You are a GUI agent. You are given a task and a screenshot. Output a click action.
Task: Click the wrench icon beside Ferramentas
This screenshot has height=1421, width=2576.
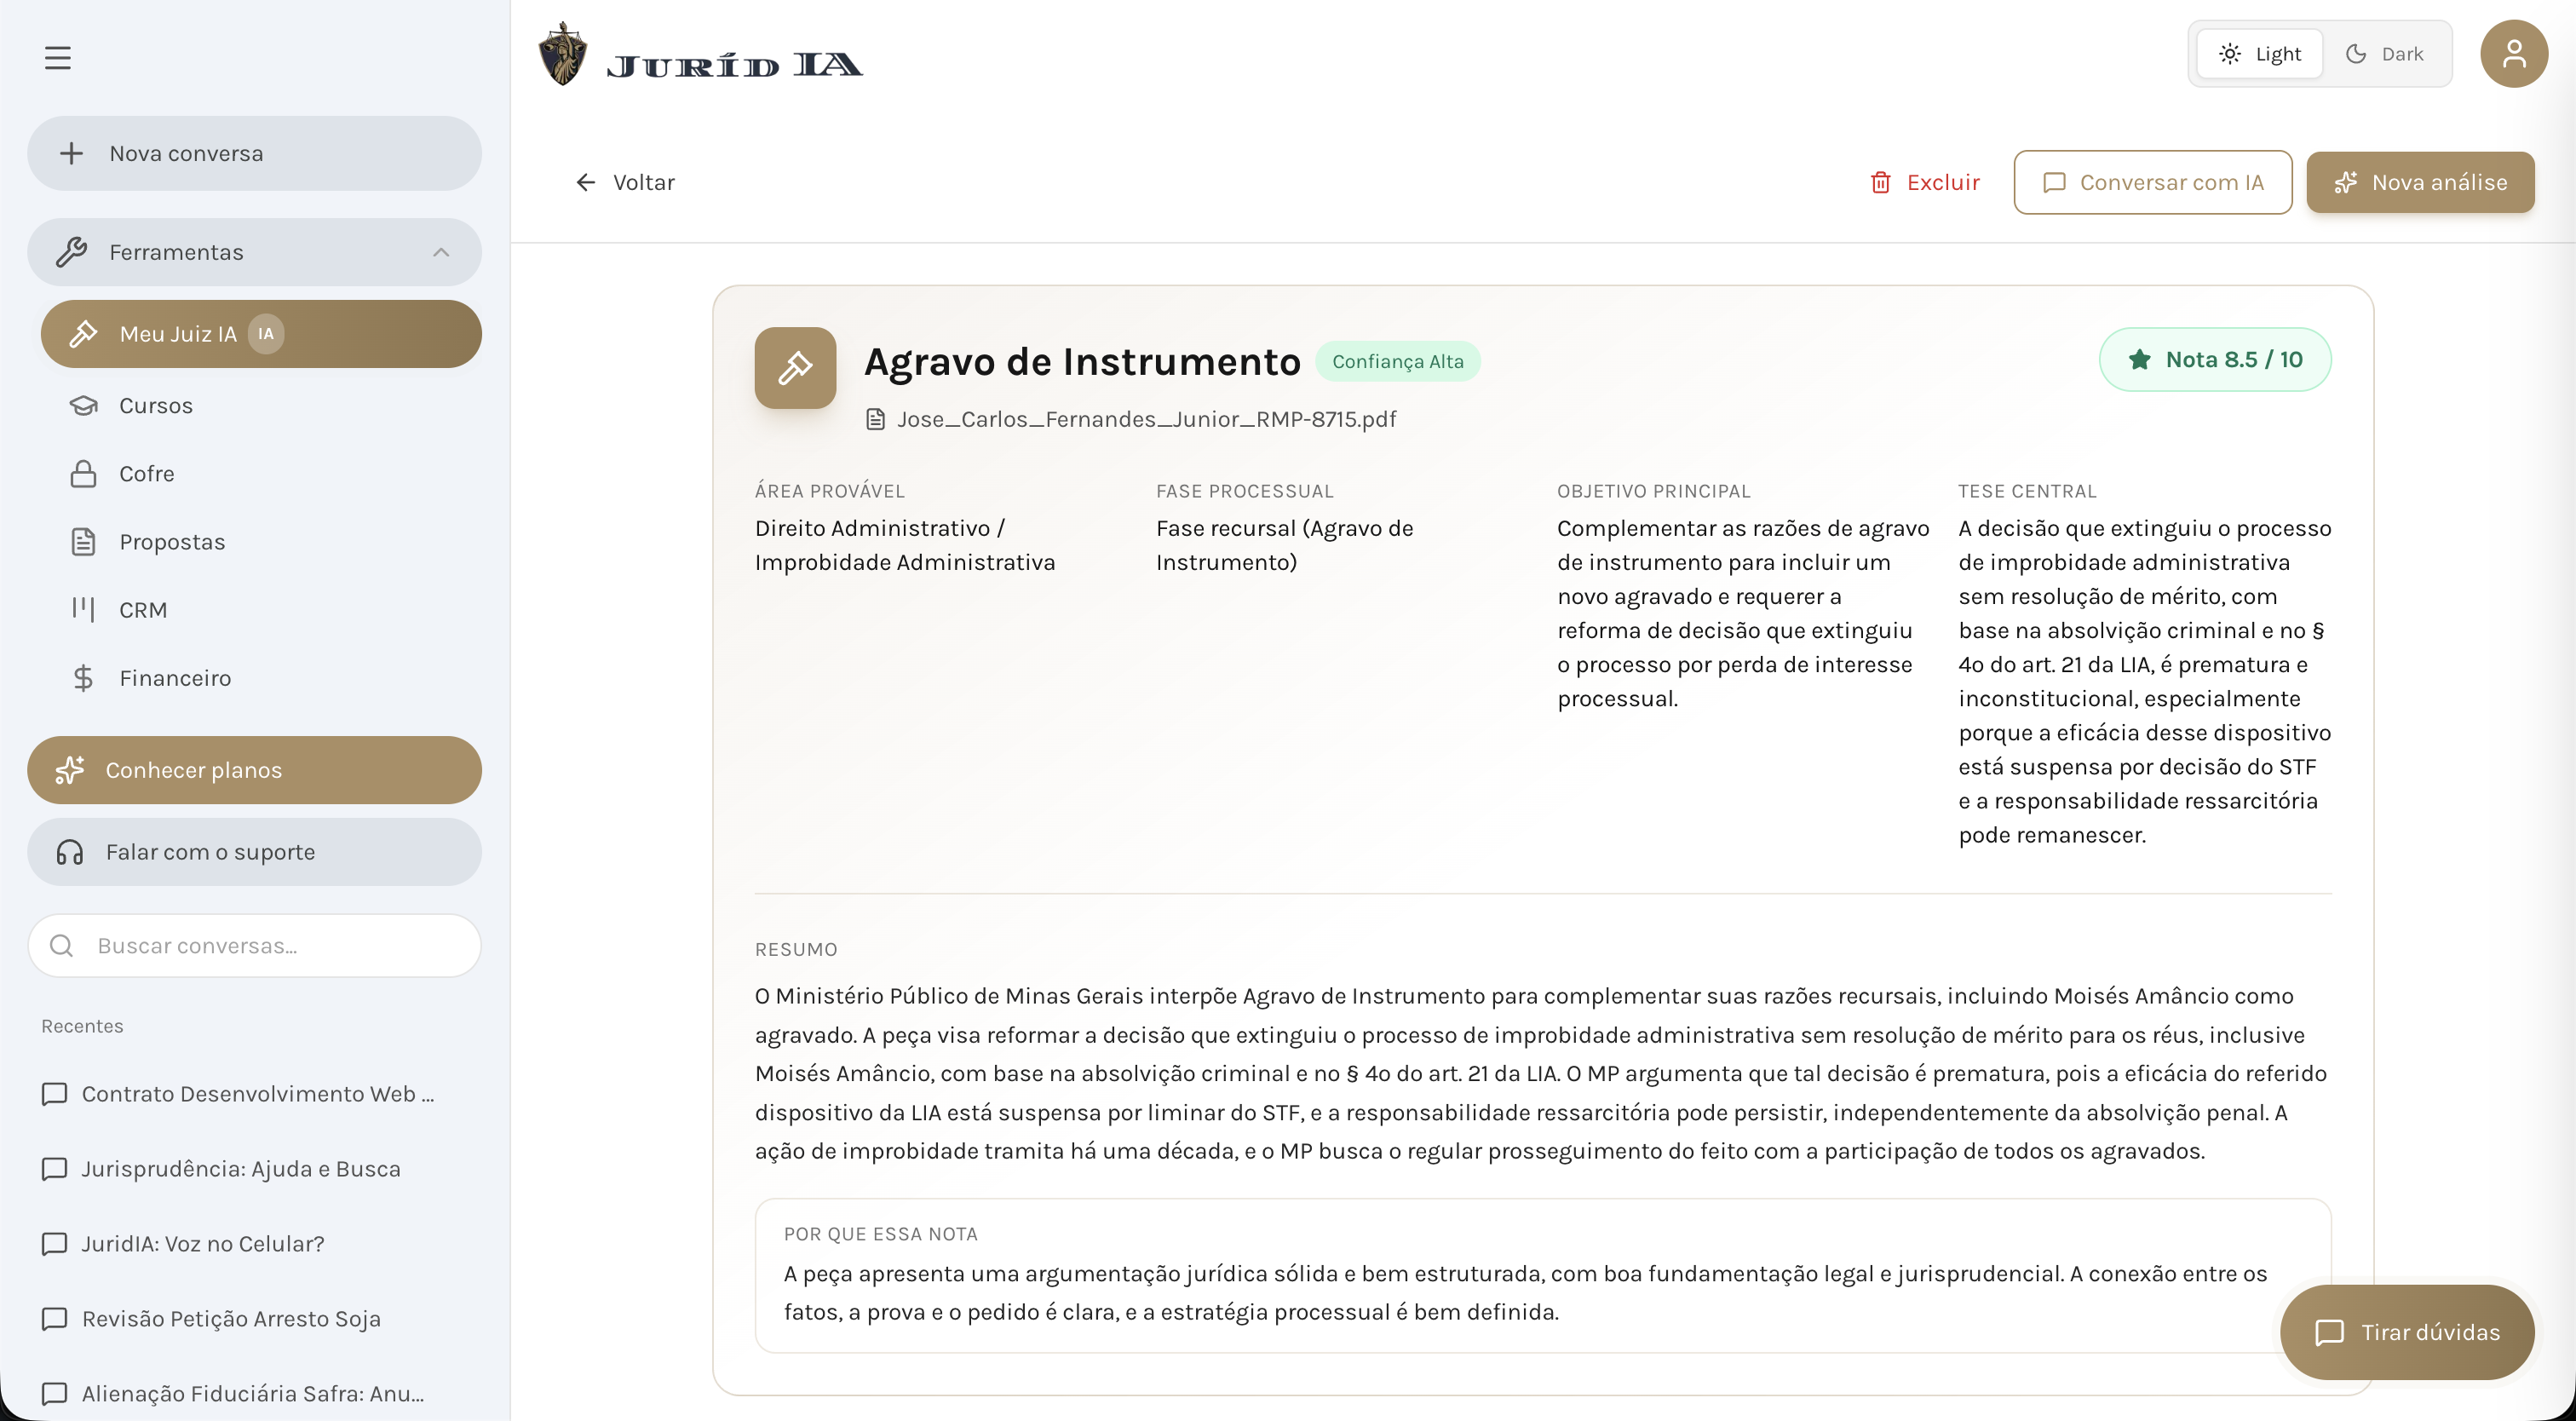tap(71, 252)
